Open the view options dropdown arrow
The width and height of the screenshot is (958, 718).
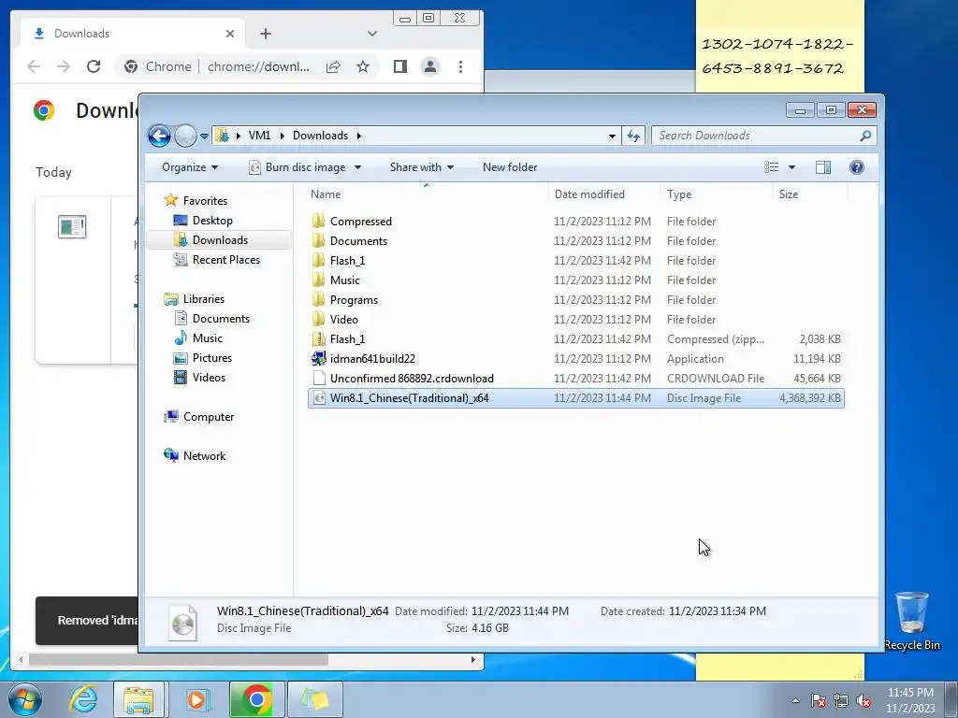791,167
